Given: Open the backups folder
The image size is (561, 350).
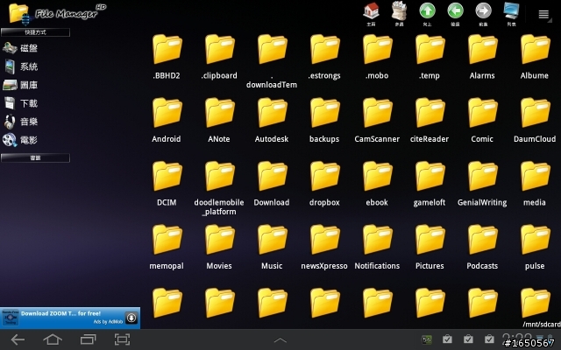Looking at the screenshot, I should pos(324,120).
